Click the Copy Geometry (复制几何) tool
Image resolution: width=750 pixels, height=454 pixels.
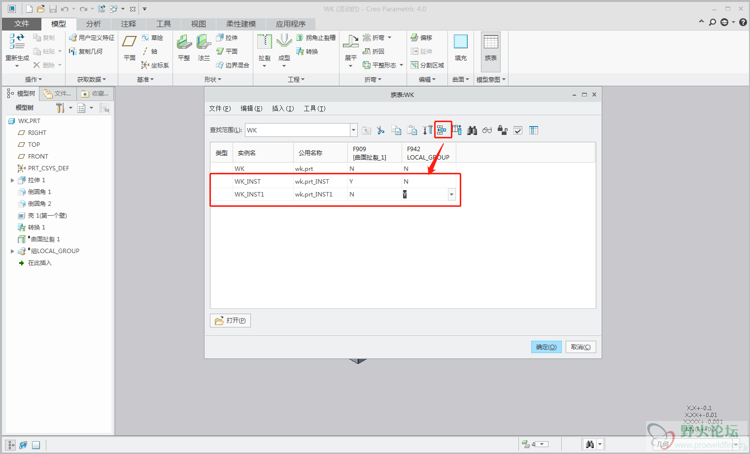(x=86, y=51)
